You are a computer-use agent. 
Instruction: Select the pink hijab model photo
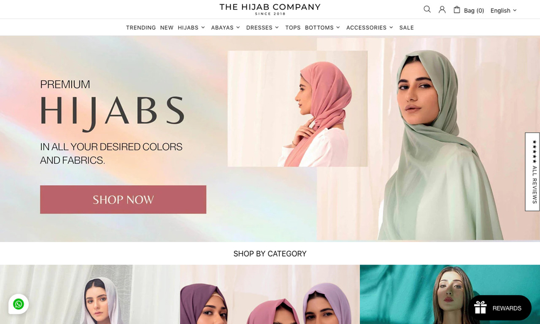coord(298,109)
